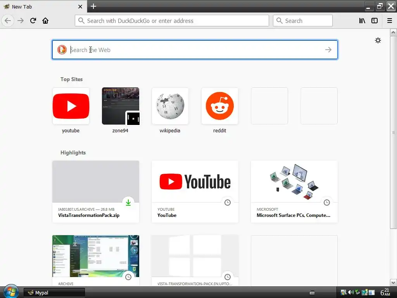
Task: Click safely remove hardware tray icon
Action: pyautogui.click(x=357, y=293)
